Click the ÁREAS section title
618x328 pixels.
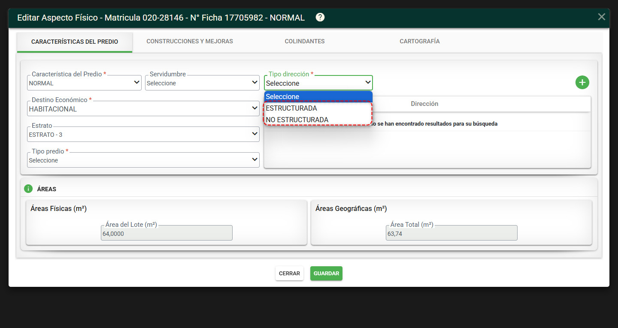(47, 189)
